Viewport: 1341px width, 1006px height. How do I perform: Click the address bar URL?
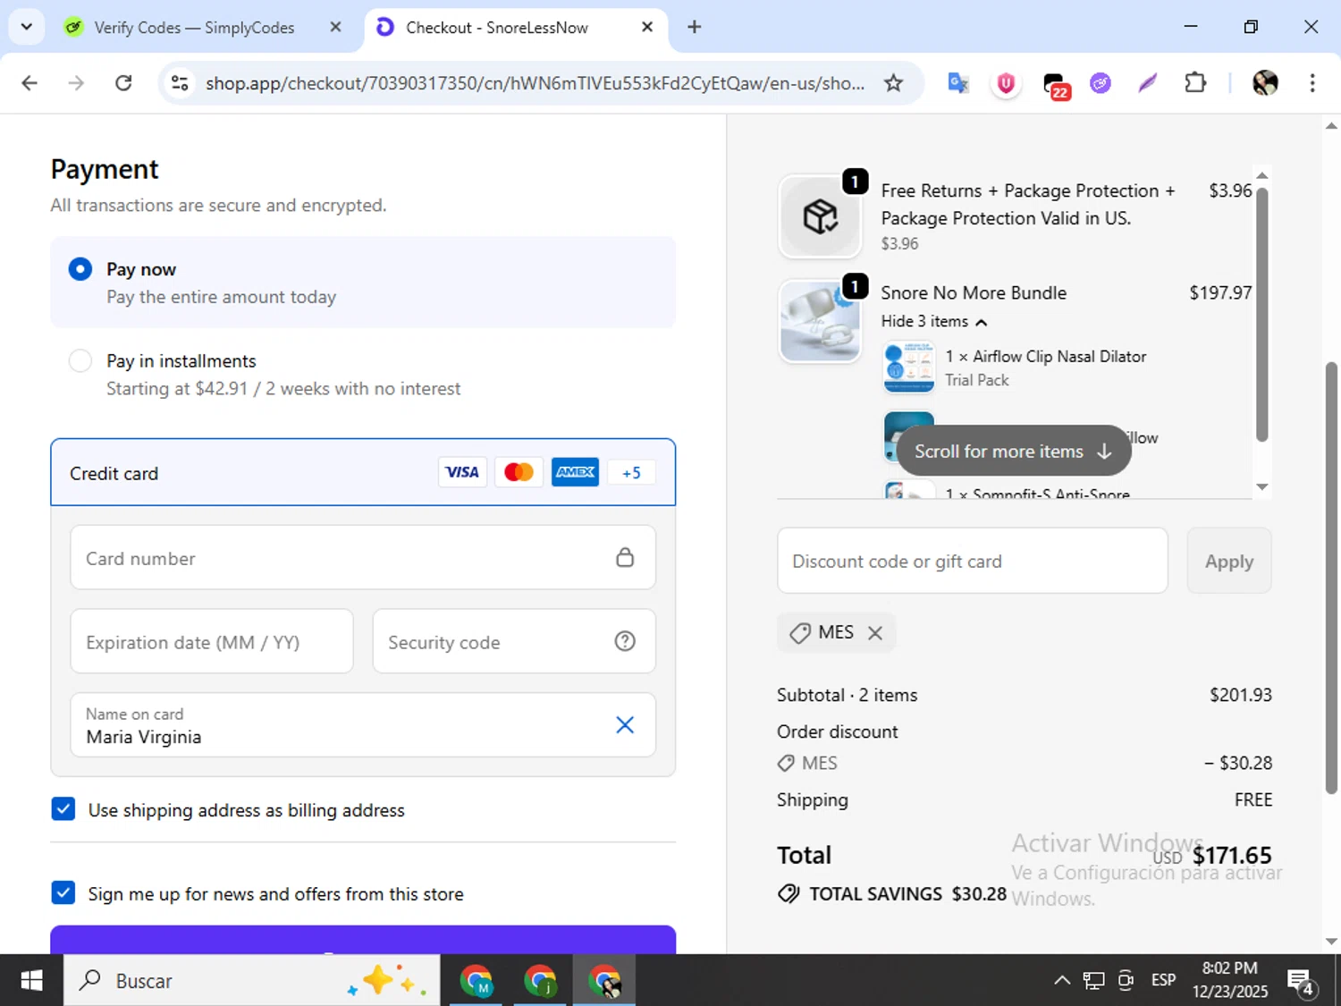[535, 83]
